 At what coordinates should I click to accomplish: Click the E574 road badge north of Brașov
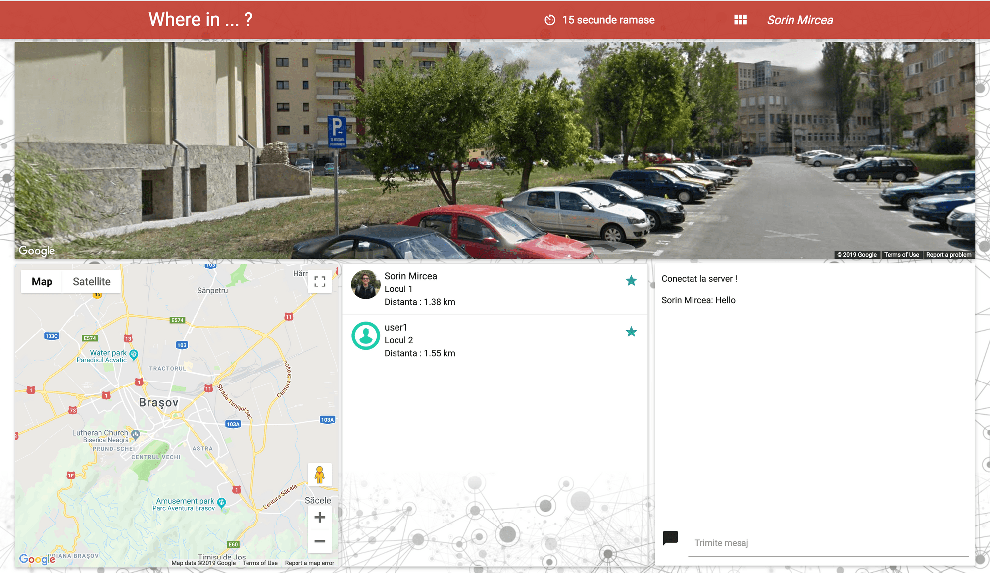point(177,320)
